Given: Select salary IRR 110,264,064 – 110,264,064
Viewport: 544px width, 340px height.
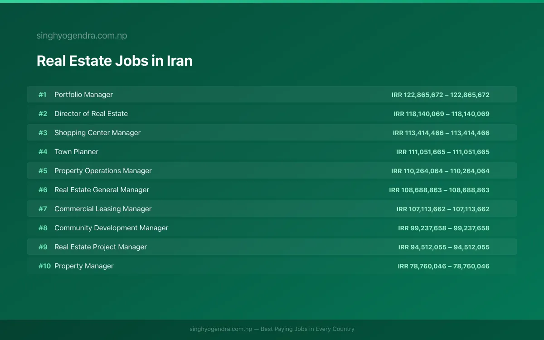Looking at the screenshot, I should point(440,171).
